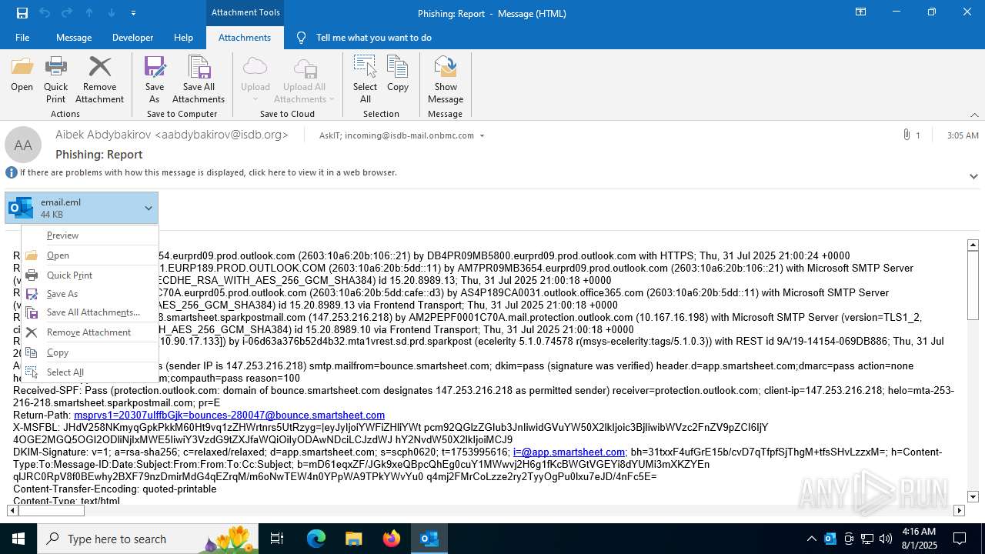
Task: Choose Save As from the context menu
Action: click(90, 294)
